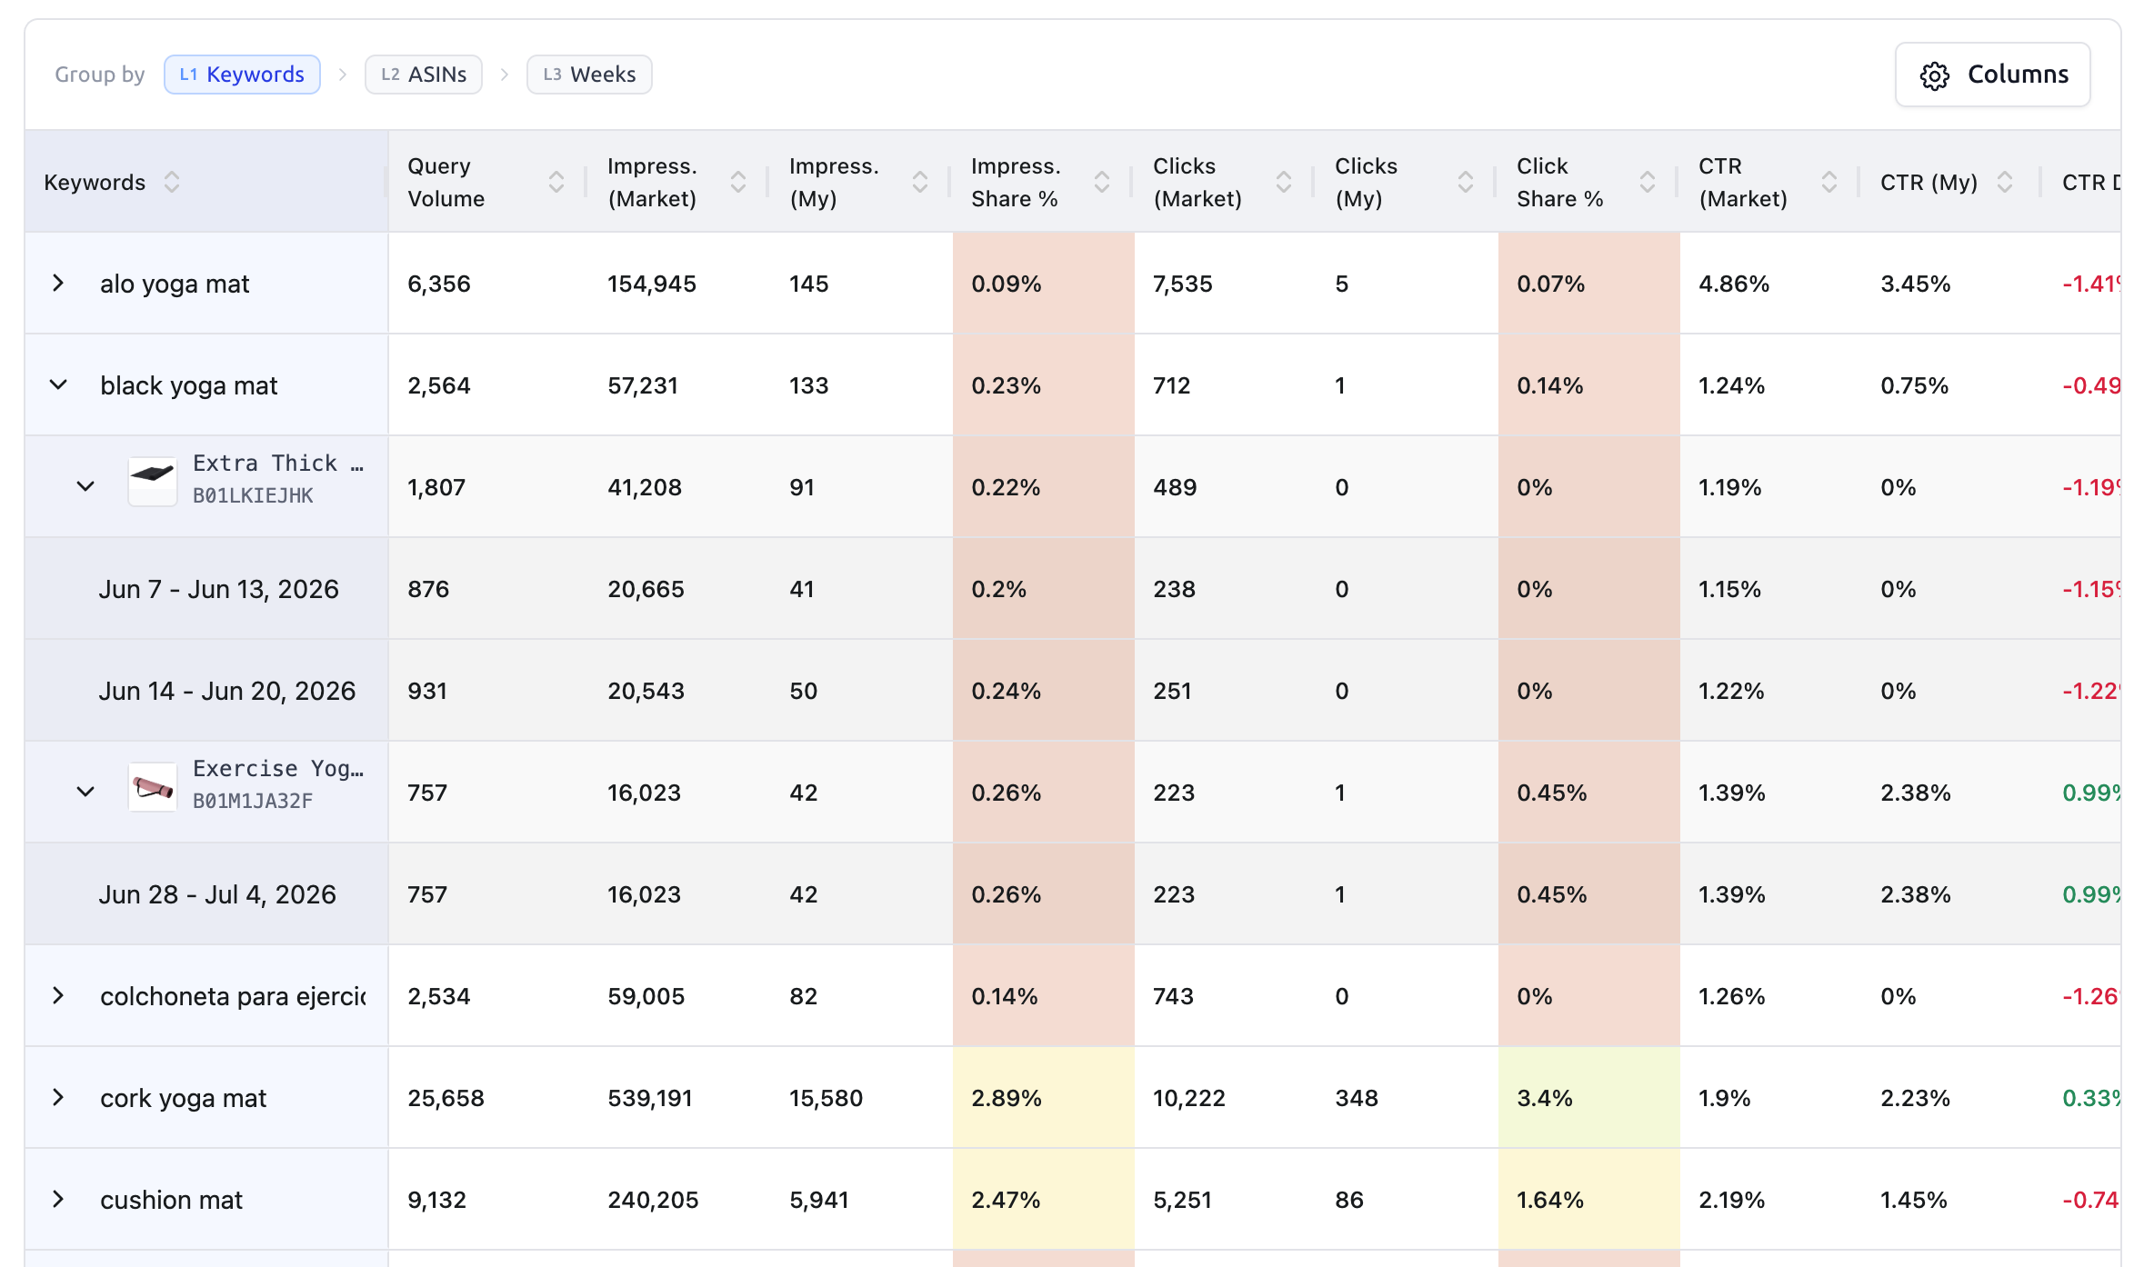
Task: Collapse the black yoga mat row
Action: point(58,385)
